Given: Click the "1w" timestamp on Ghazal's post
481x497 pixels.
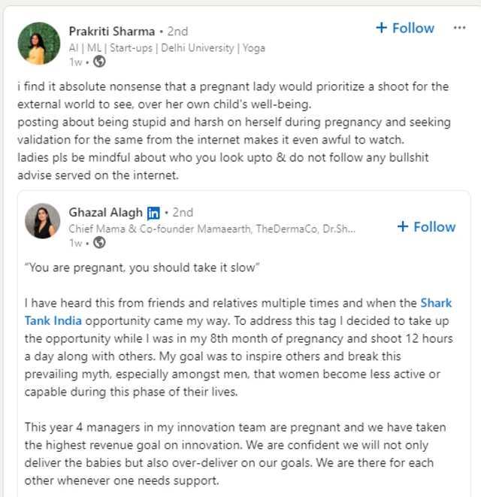Looking at the screenshot, I should tap(77, 242).
